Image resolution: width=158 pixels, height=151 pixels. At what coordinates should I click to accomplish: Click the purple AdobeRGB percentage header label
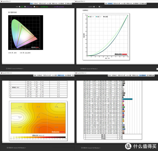point(59,7)
